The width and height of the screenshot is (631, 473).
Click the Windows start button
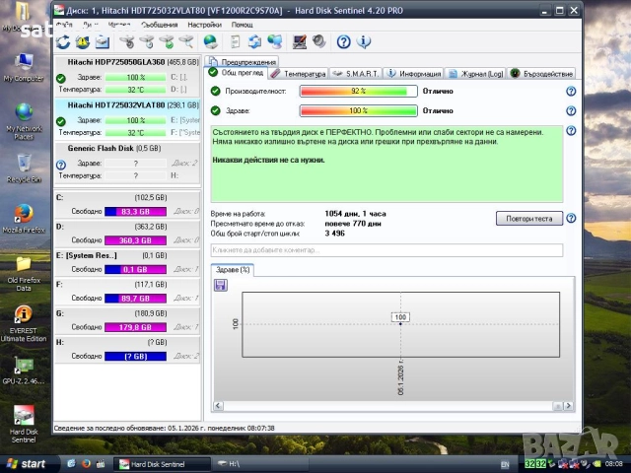26,463
